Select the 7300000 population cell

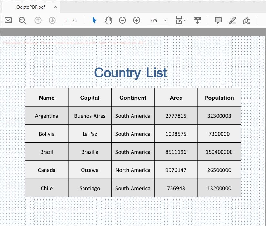(x=219, y=134)
